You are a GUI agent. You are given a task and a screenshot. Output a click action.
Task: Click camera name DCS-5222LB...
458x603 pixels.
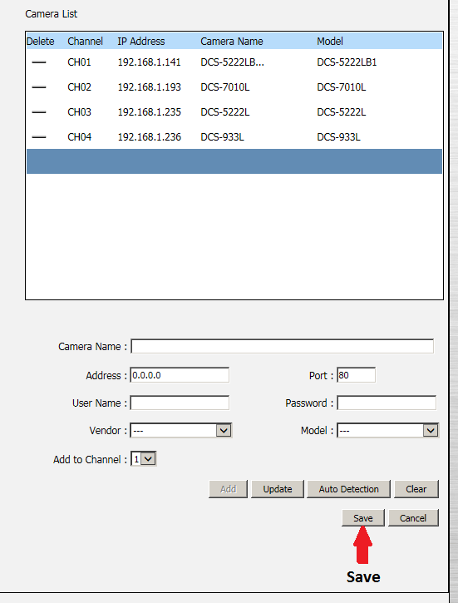click(232, 62)
